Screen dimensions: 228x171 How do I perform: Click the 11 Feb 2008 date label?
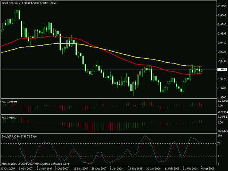[x=172, y=168]
